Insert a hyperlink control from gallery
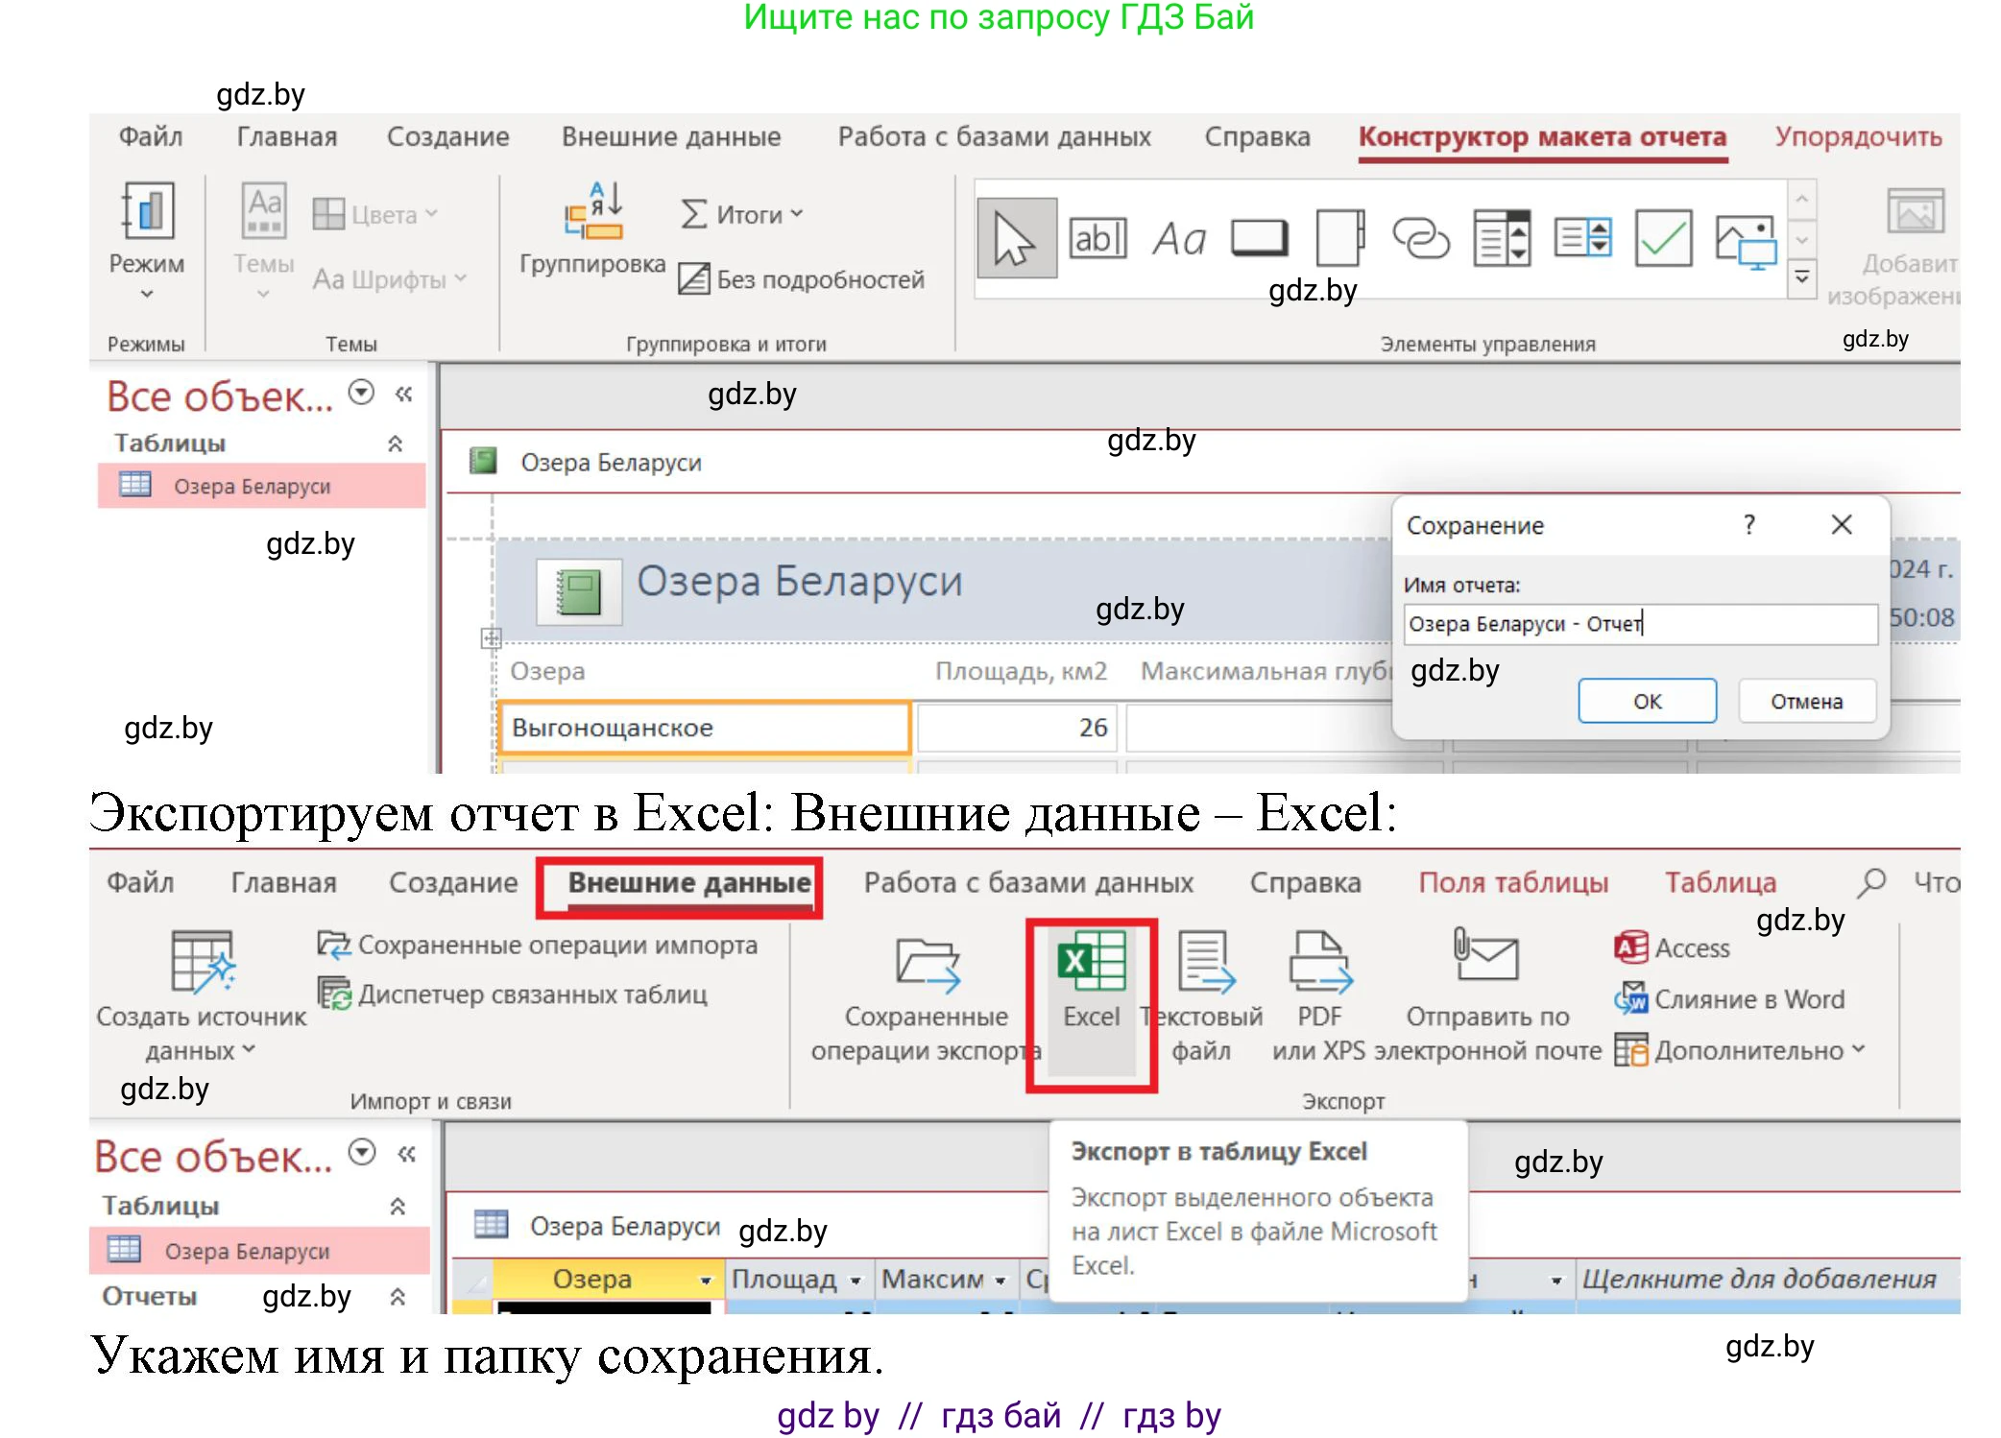 [x=1420, y=238]
